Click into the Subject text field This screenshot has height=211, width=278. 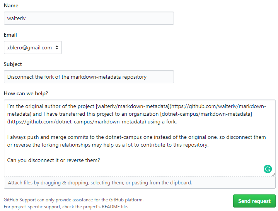[x=89, y=77]
